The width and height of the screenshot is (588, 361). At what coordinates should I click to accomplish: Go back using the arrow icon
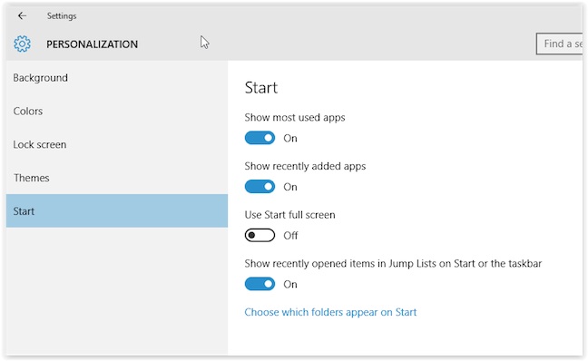point(22,15)
